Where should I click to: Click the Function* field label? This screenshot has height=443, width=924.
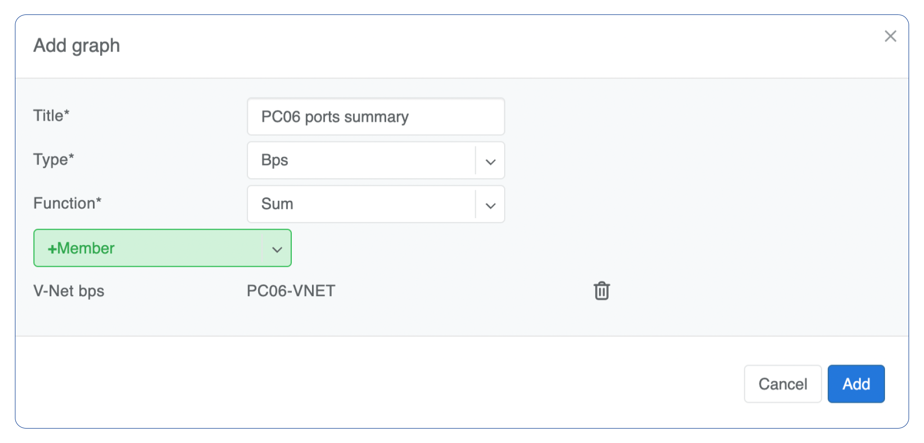(x=67, y=203)
